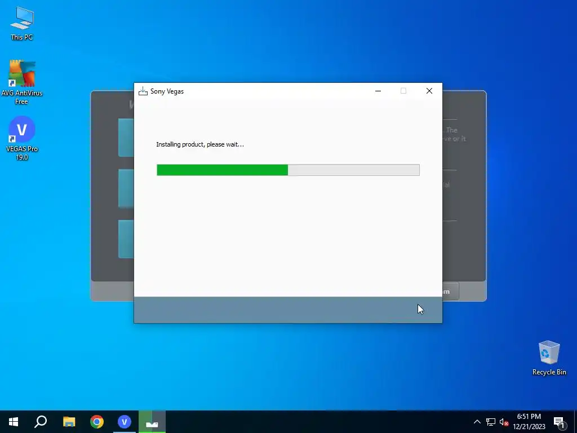Image resolution: width=577 pixels, height=433 pixels.
Task: Open the muted volume tray icon
Action: (504, 422)
